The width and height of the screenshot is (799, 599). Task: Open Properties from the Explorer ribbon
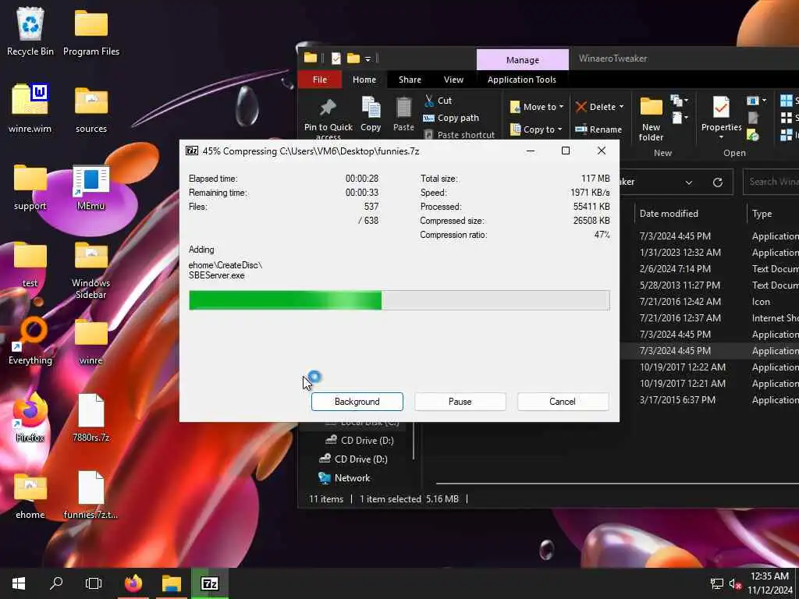(721, 119)
